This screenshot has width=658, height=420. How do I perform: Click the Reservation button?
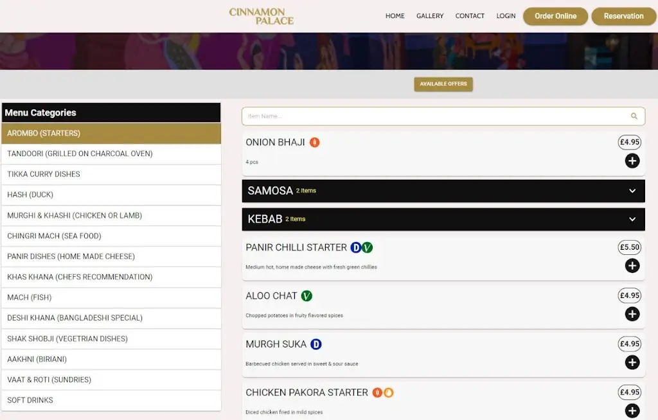[x=623, y=16]
